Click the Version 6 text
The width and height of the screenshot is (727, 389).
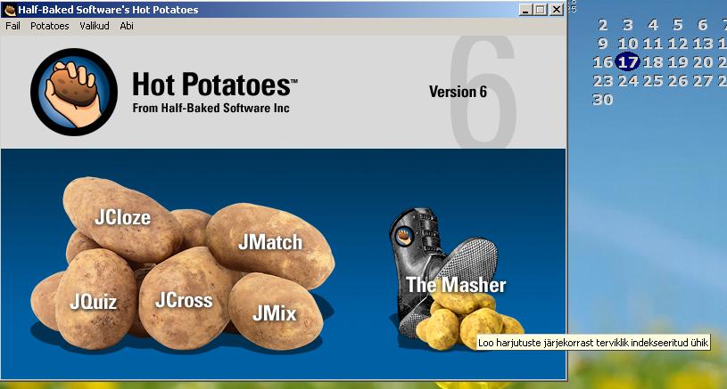point(458,92)
